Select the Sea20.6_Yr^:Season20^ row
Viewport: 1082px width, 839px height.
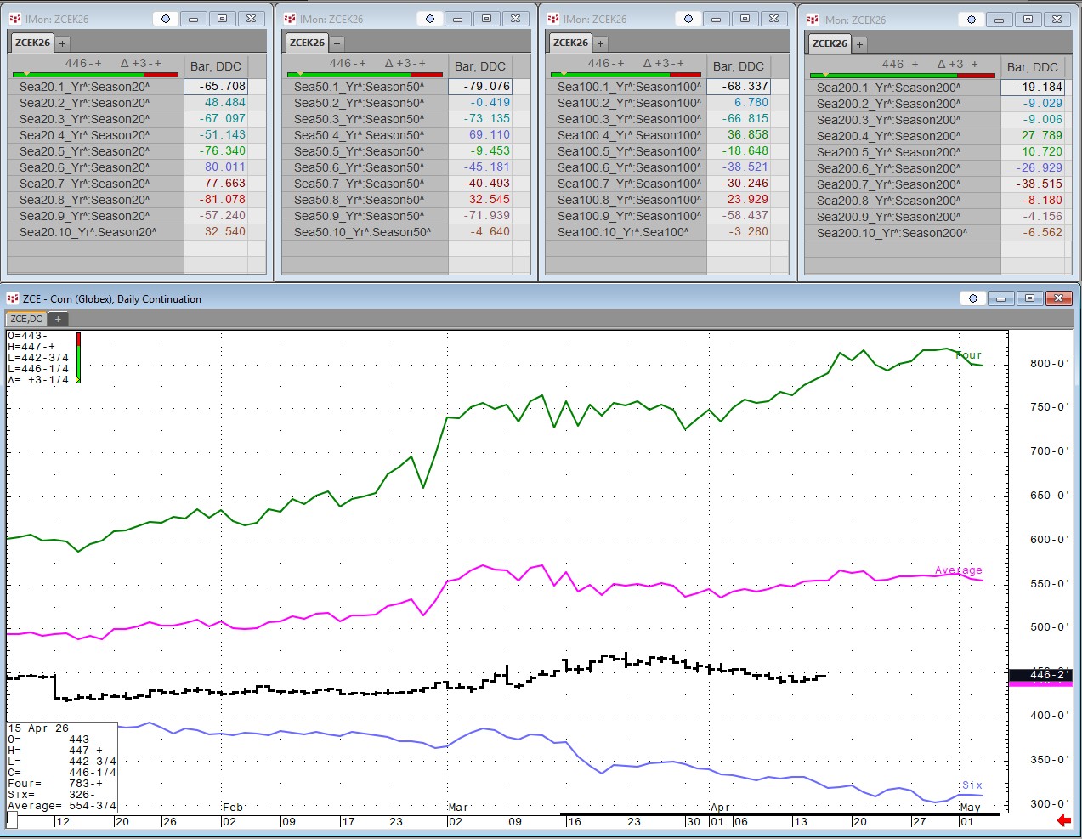84,167
